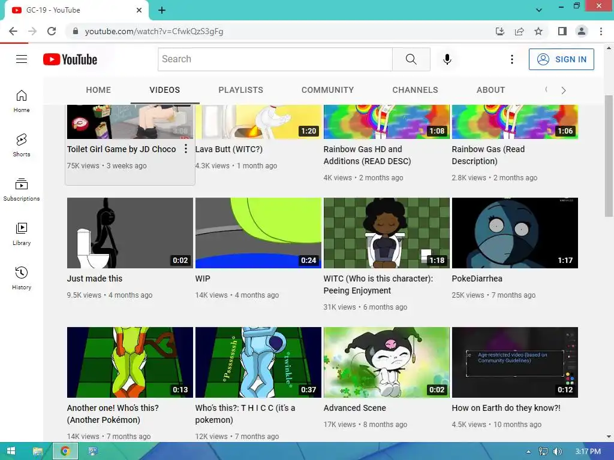This screenshot has width=614, height=460.
Task: Toggle Chrome side panel
Action: [x=562, y=31]
